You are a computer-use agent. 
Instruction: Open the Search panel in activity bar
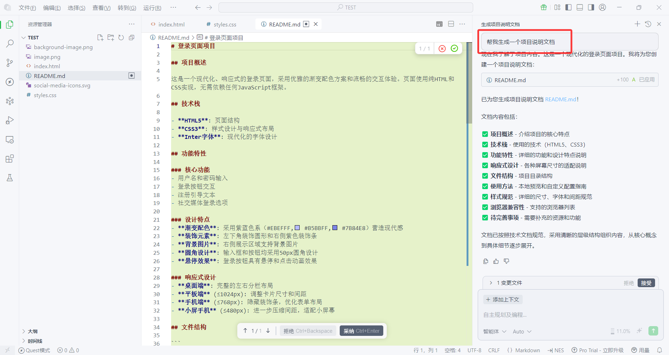pyautogui.click(x=9, y=43)
